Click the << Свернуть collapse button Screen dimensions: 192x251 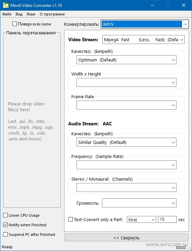coord(127,238)
